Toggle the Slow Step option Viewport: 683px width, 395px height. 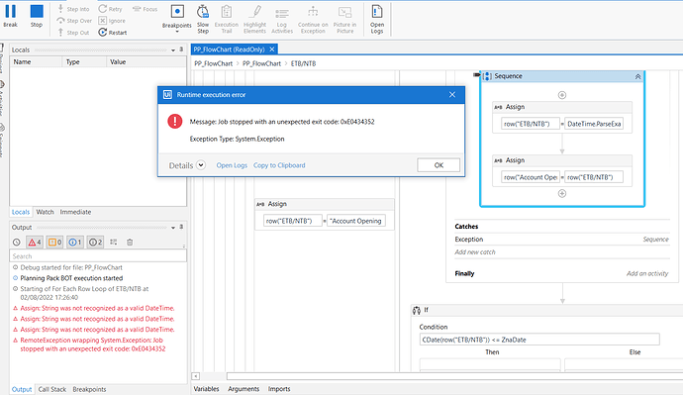coord(203,19)
